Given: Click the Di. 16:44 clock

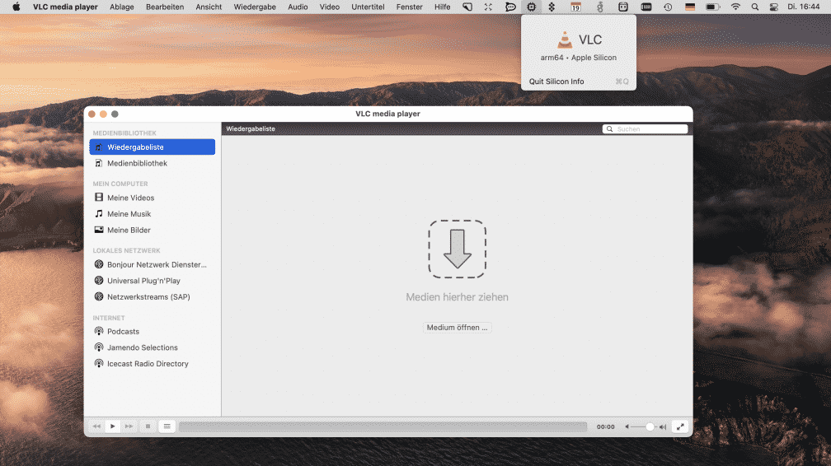Looking at the screenshot, I should point(804,7).
